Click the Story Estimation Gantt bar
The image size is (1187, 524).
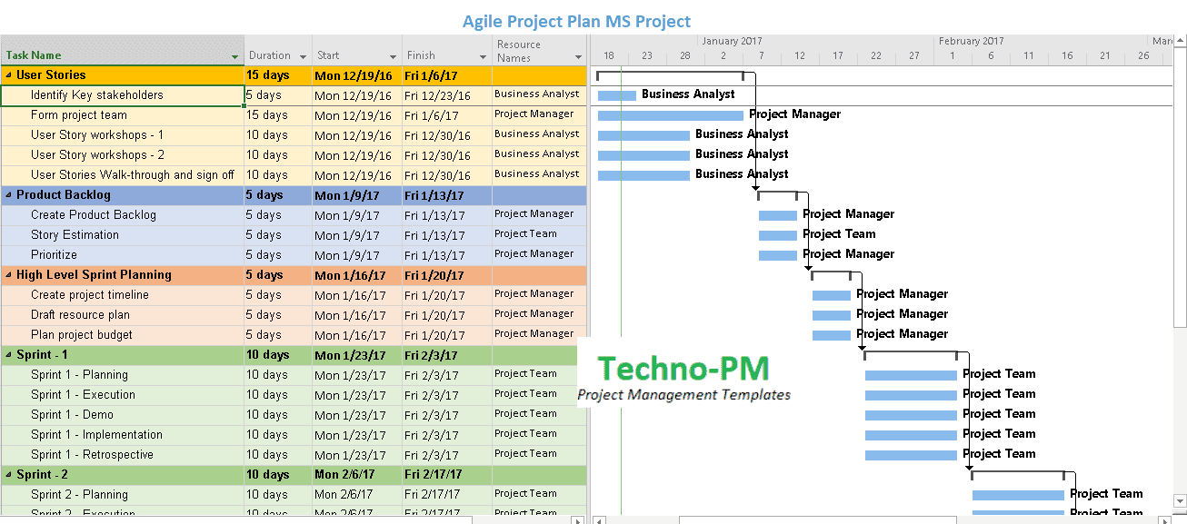[777, 235]
